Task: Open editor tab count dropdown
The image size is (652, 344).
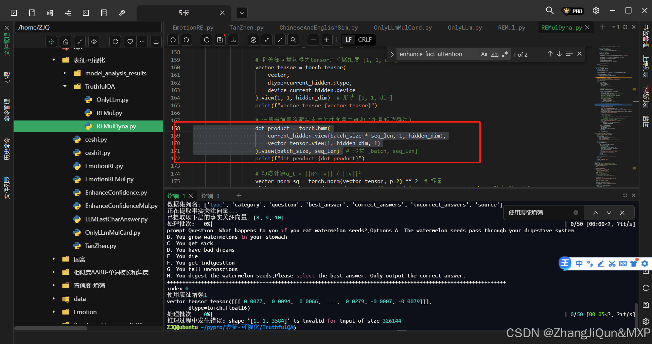Action: pos(616,27)
